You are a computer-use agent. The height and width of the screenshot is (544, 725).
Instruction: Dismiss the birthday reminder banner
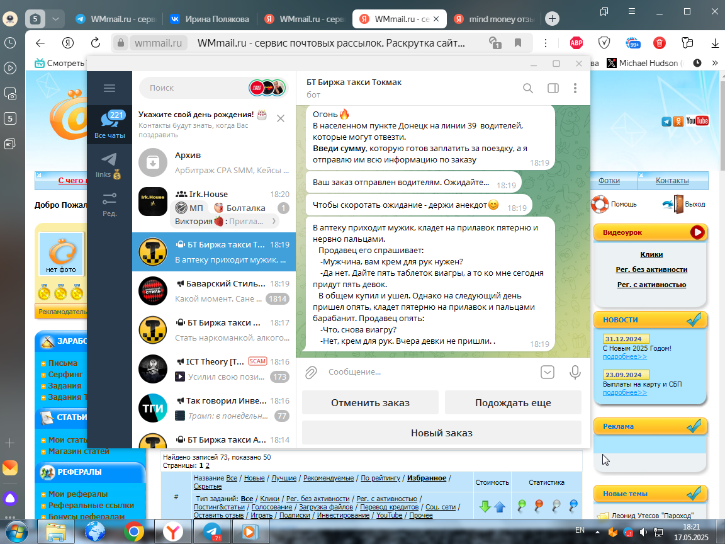click(281, 119)
